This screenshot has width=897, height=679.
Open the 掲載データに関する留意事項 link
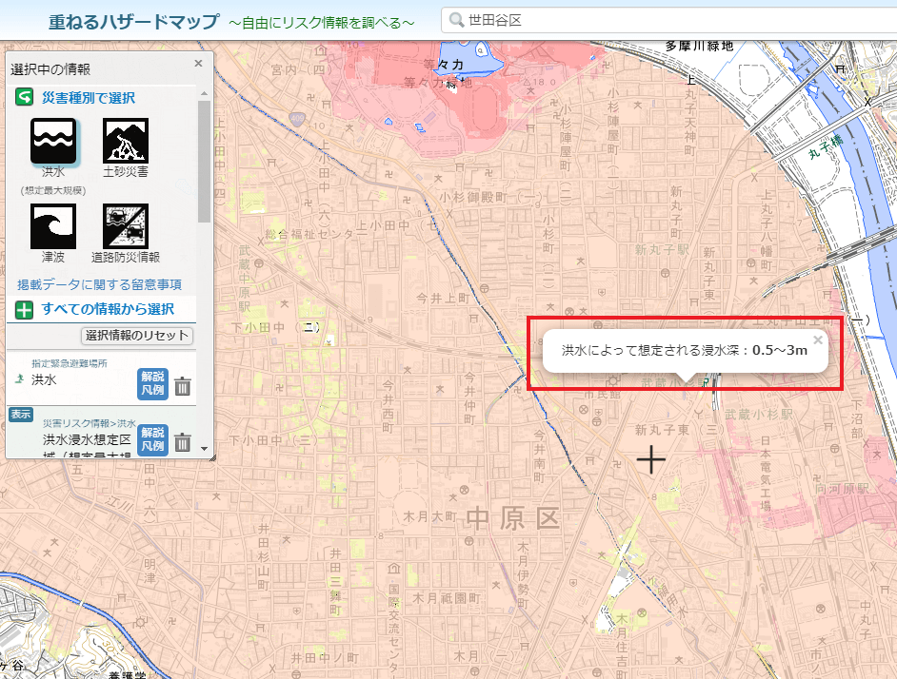tap(99, 284)
